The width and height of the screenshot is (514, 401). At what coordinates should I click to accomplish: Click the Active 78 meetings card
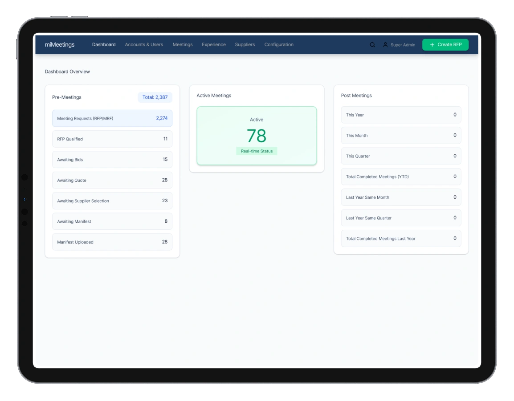(x=257, y=136)
